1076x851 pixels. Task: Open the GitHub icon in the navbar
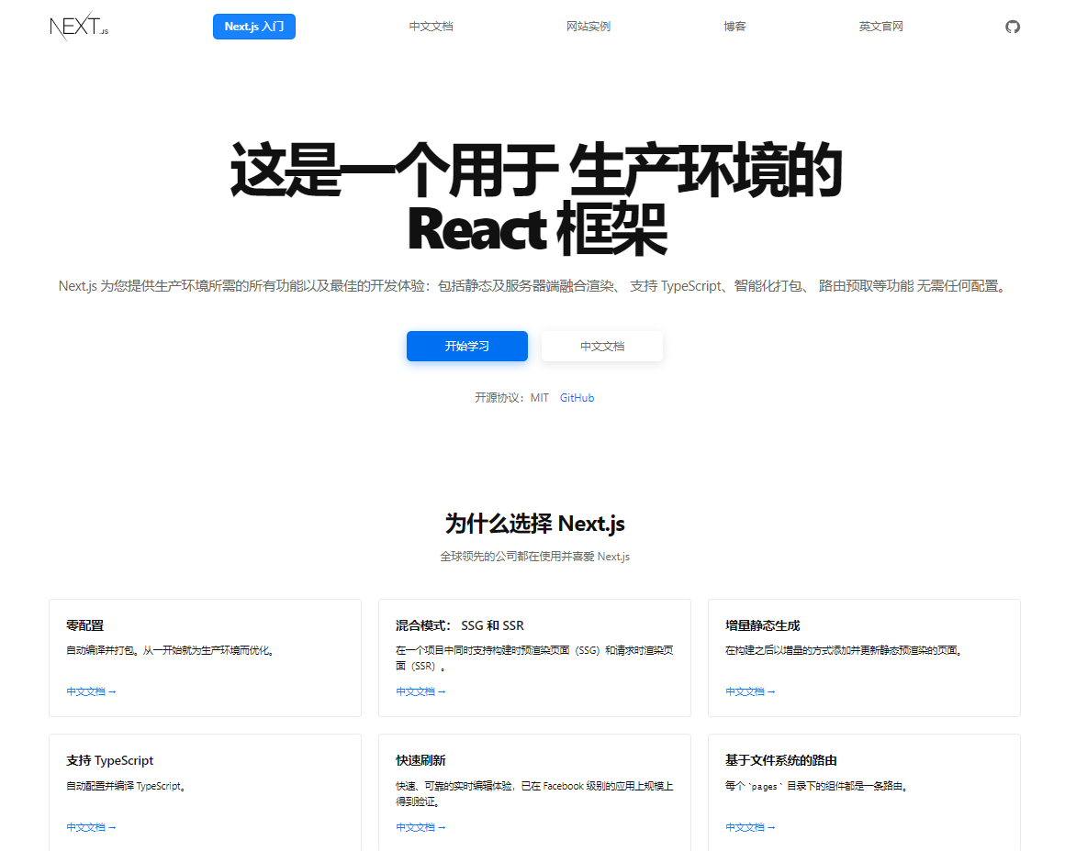pyautogui.click(x=1012, y=27)
